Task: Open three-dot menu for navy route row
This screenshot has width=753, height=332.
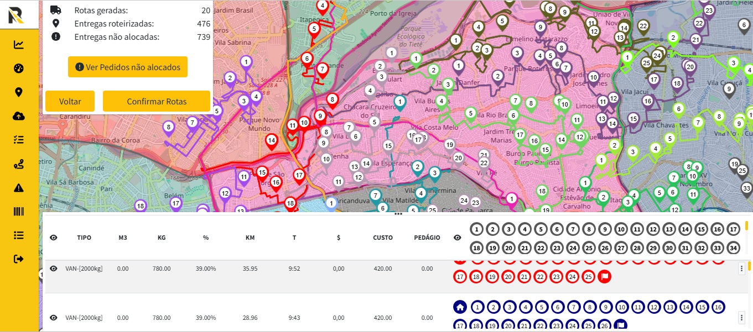Action: pyautogui.click(x=742, y=318)
